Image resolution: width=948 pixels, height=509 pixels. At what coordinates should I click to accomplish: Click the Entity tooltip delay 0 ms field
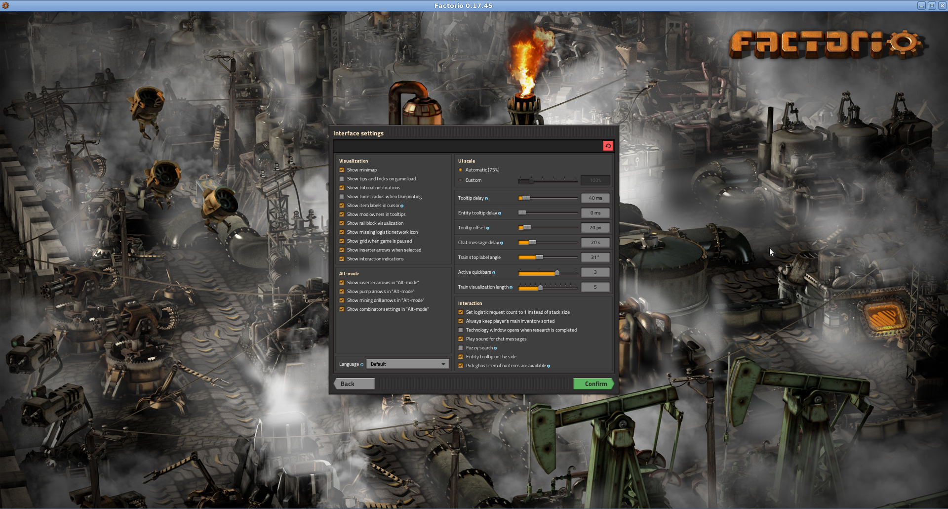595,213
